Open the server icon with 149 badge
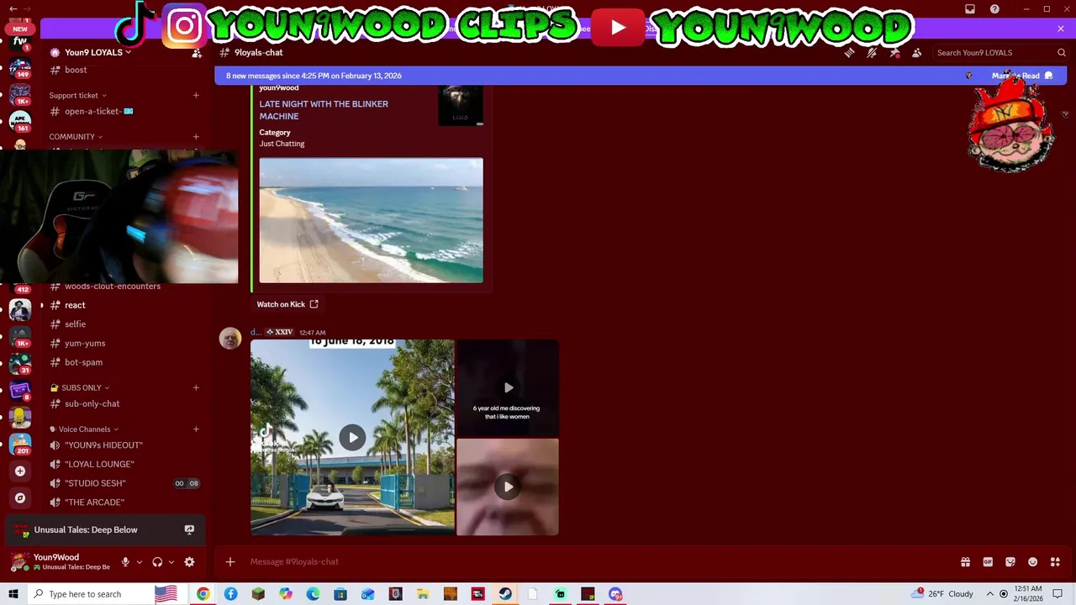 point(20,67)
